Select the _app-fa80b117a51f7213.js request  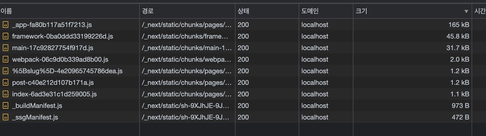pos(52,25)
